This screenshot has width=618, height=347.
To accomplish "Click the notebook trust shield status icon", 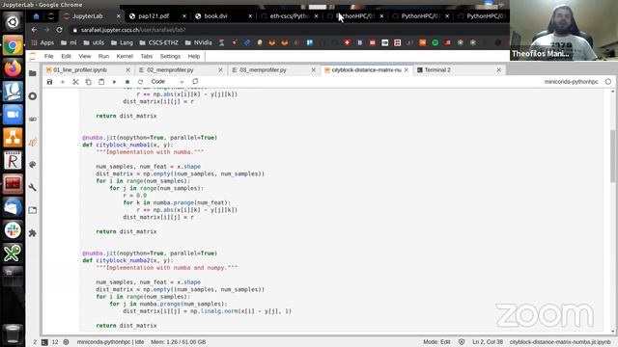I will point(462,342).
